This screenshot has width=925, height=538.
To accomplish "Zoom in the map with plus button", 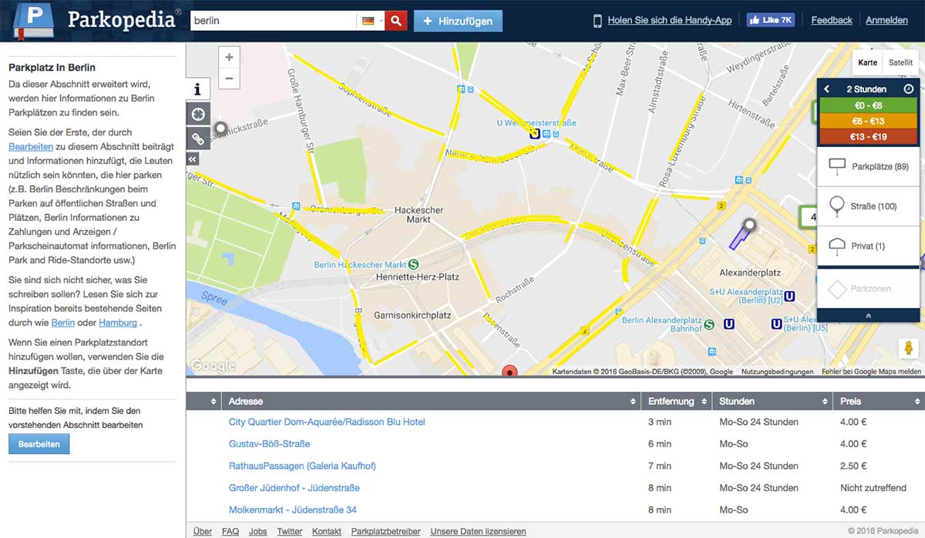I will pyautogui.click(x=229, y=58).
